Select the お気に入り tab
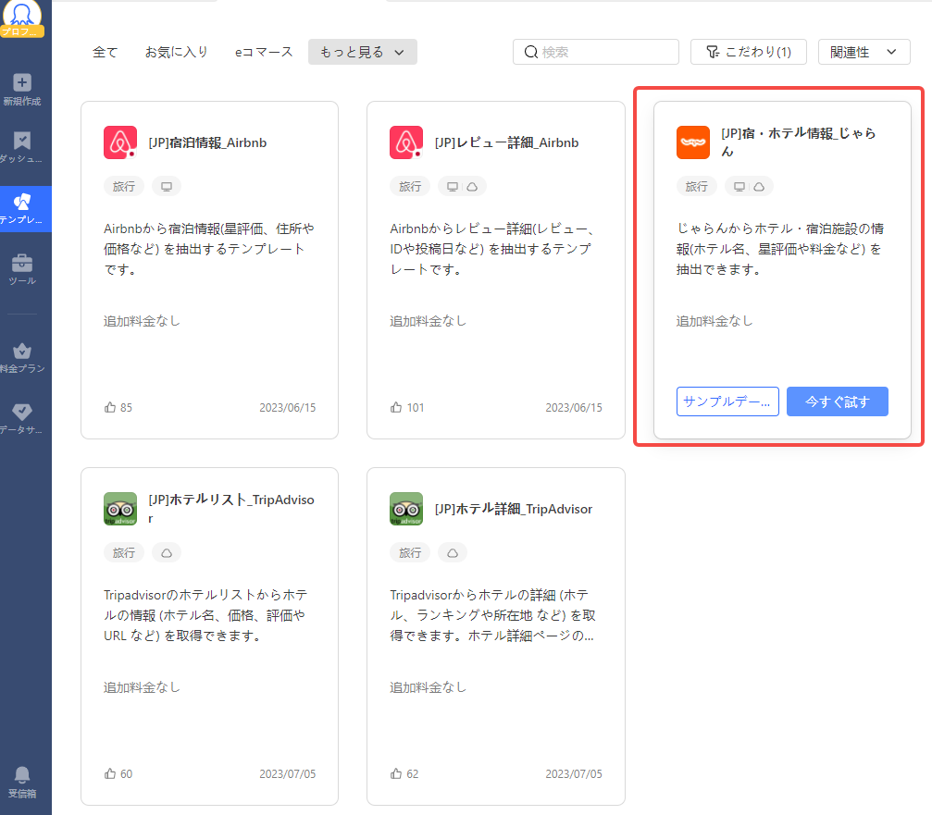 point(177,53)
